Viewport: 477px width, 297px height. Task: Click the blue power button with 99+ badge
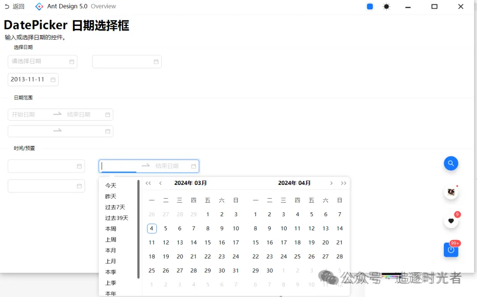450,250
